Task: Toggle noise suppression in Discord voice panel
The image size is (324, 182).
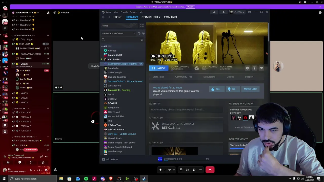Action: [42, 156]
